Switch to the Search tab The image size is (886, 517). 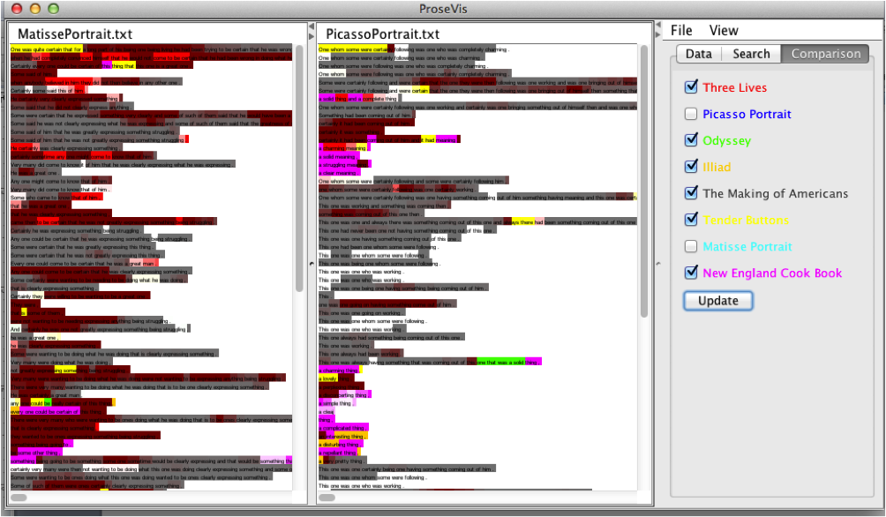(751, 54)
